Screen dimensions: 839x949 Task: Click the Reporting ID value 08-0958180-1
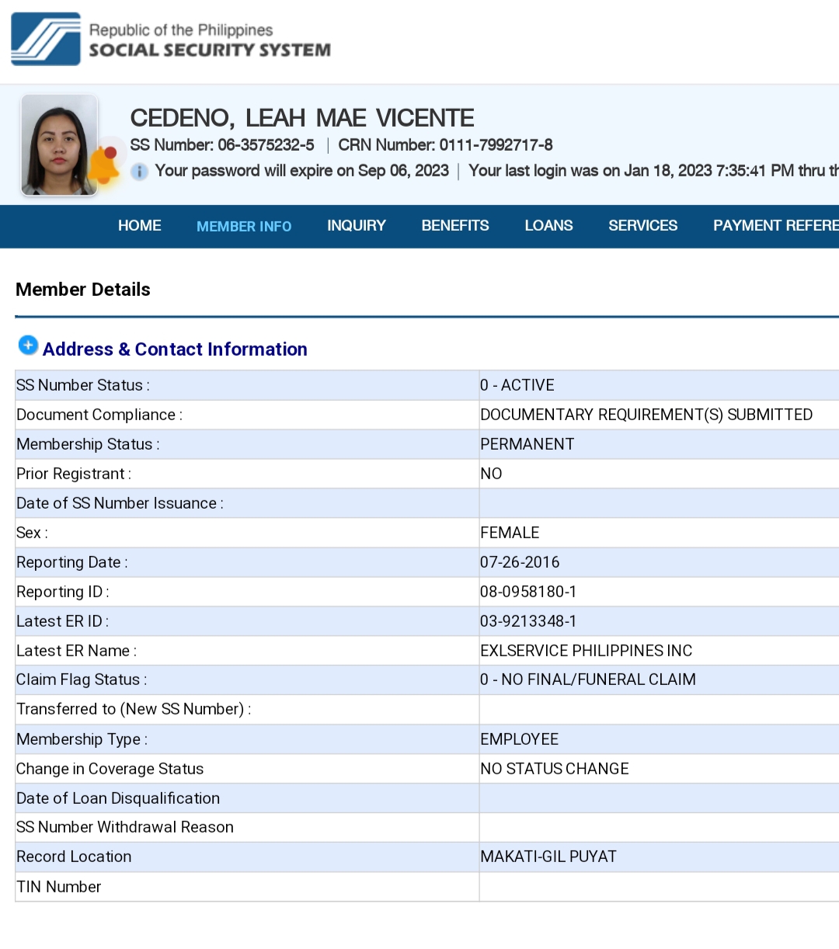tap(528, 592)
